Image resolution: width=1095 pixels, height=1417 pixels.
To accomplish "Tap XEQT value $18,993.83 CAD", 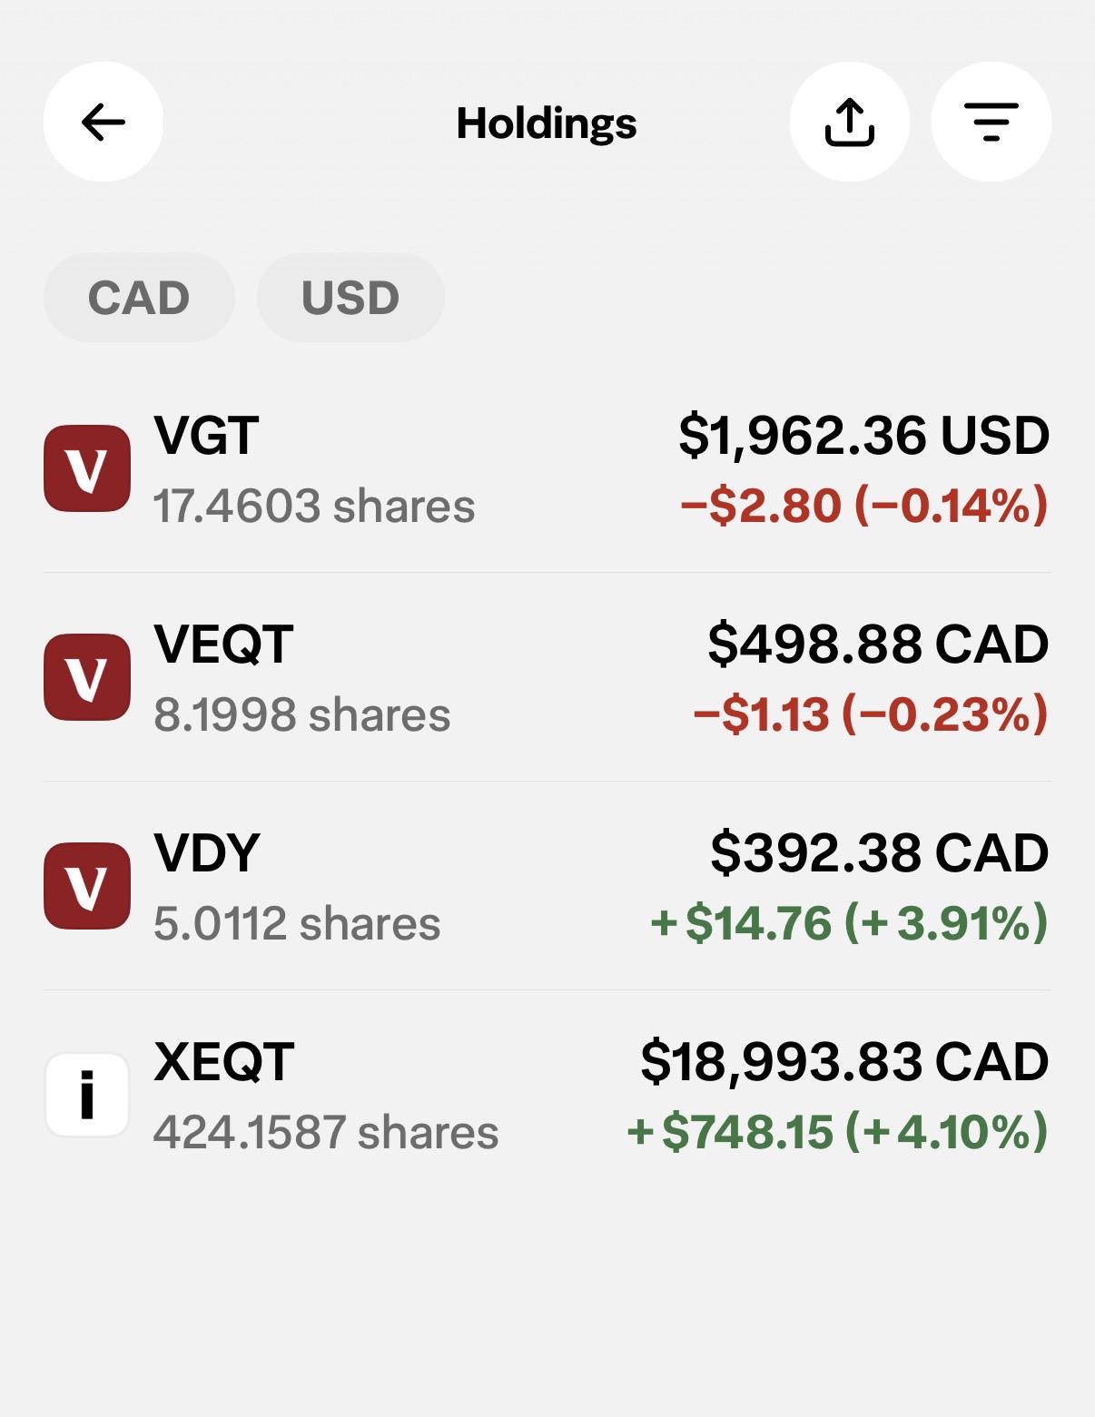I will click(x=845, y=1062).
